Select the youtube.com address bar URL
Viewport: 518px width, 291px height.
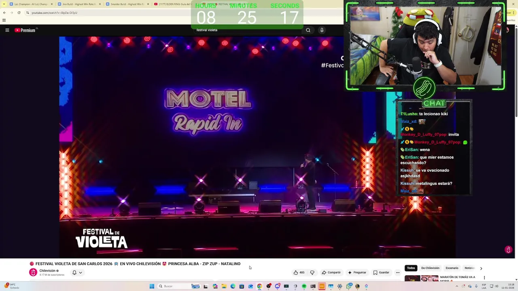[x=54, y=13]
